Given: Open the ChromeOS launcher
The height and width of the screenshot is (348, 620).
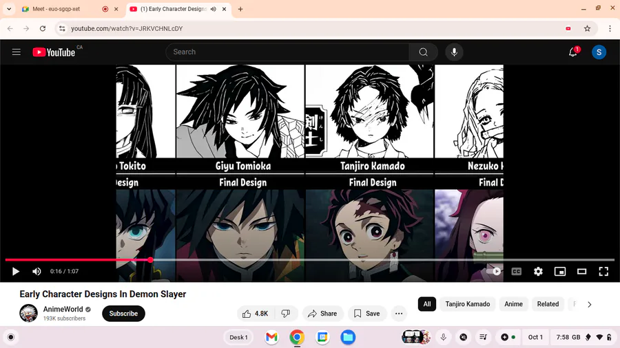Looking at the screenshot, I should click(10, 338).
